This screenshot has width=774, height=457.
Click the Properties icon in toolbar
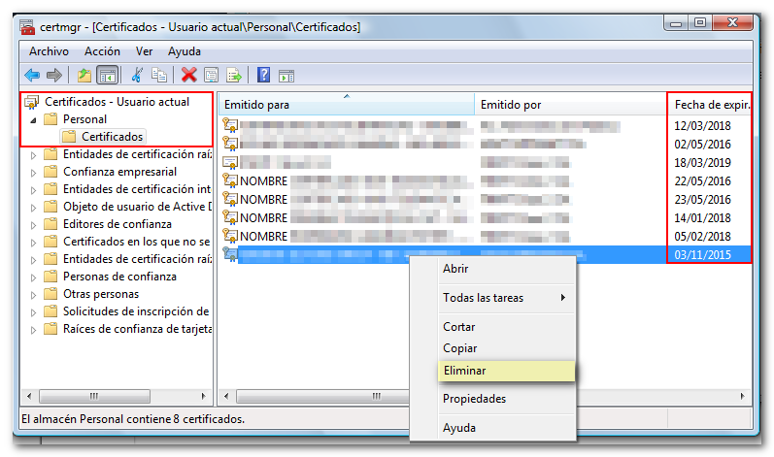[x=211, y=75]
